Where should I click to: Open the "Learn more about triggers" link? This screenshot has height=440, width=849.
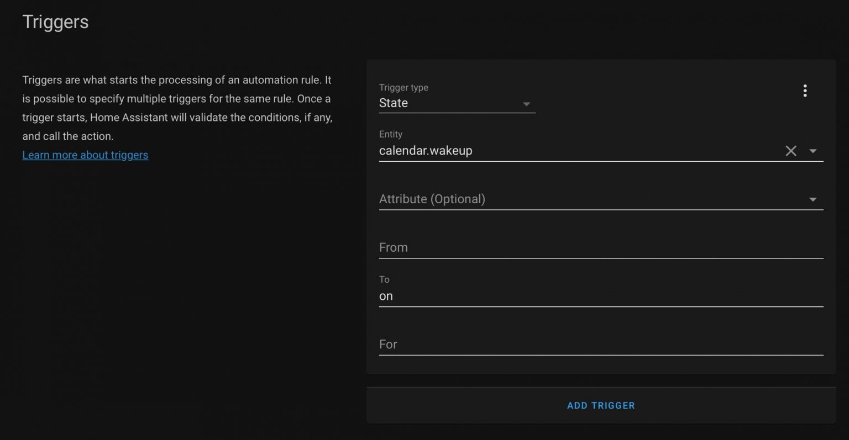point(85,155)
